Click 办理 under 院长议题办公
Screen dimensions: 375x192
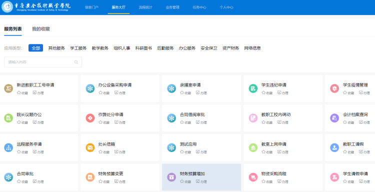38,122
